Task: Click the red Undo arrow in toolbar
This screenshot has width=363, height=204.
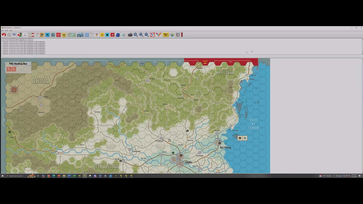Action: pos(4,35)
